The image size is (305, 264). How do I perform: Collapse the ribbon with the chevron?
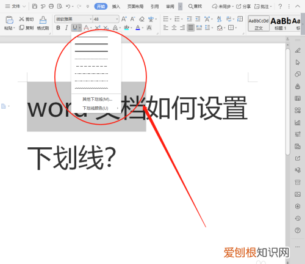coord(298,6)
